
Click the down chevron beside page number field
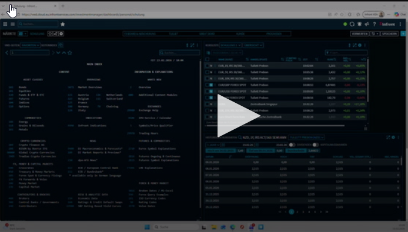point(58,52)
